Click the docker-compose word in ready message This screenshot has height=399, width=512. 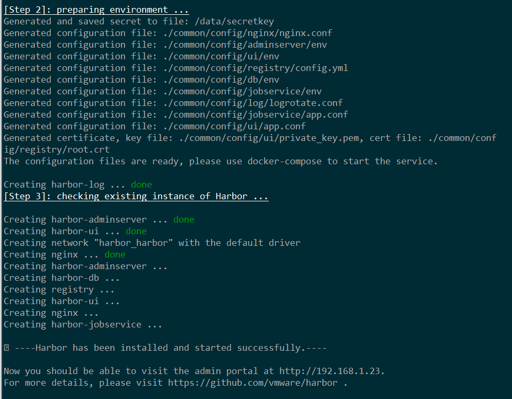(x=284, y=161)
